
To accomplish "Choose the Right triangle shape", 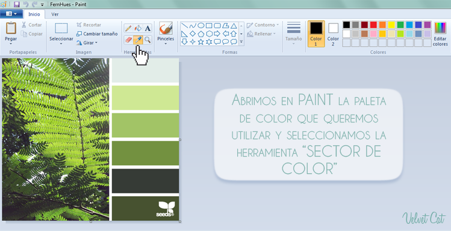I will point(184,34).
